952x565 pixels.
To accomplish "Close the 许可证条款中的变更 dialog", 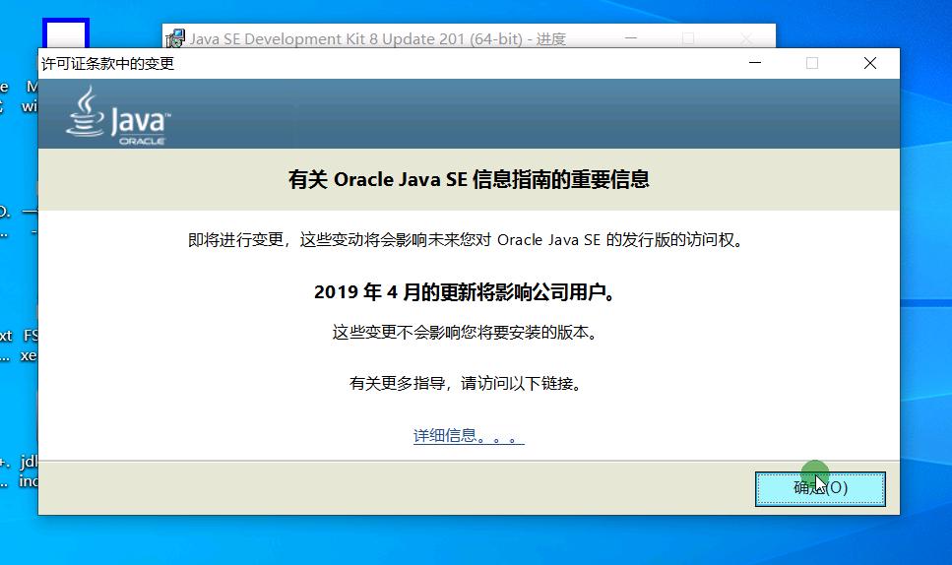I will [870, 63].
